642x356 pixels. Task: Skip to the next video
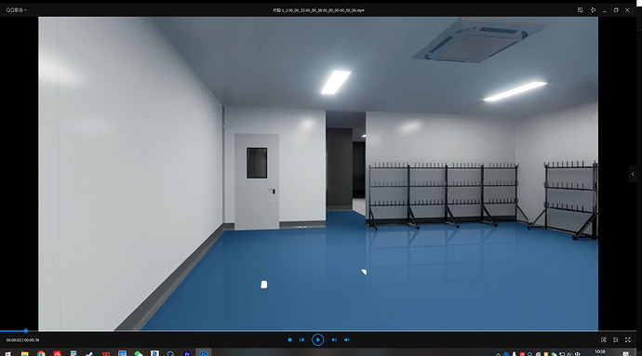[x=334, y=339]
